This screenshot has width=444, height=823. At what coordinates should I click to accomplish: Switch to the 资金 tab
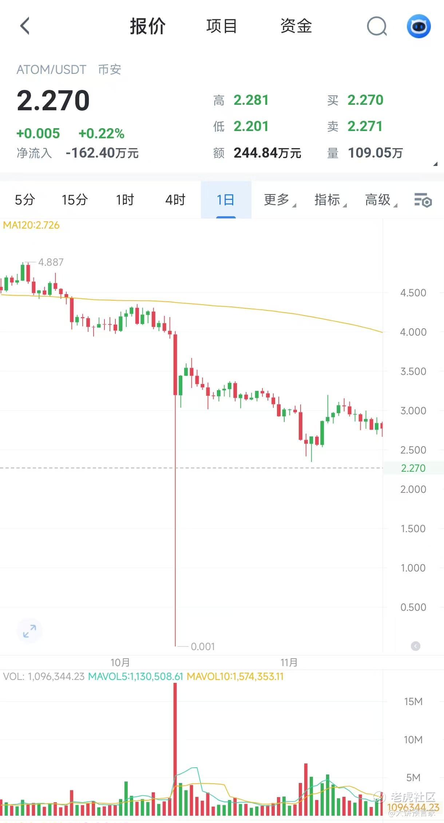(x=296, y=26)
